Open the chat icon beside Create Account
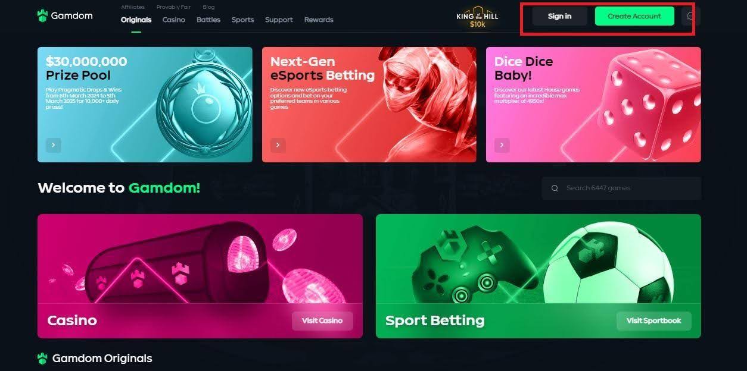This screenshot has width=747, height=371. [x=690, y=16]
